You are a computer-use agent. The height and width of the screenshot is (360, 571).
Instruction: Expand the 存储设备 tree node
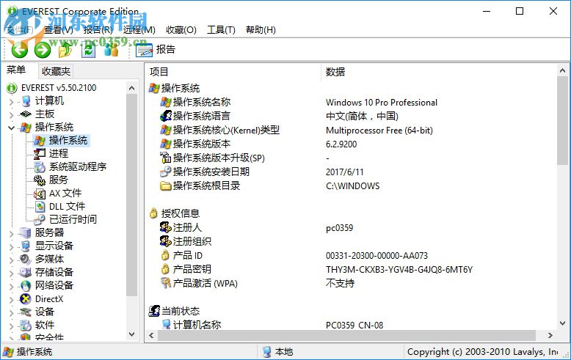coord(11,273)
